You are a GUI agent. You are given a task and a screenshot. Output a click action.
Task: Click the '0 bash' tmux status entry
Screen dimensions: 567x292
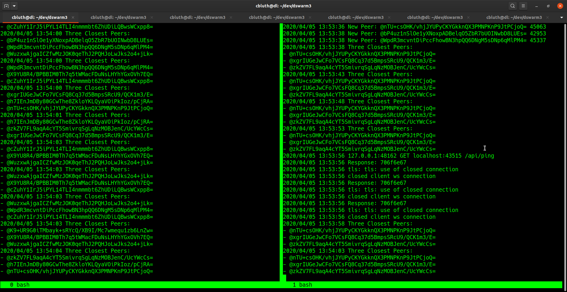(x=20, y=285)
